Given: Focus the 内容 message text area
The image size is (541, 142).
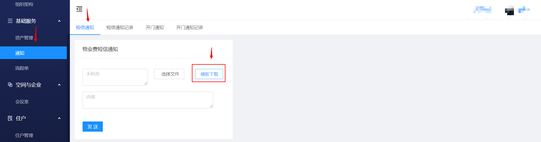Looking at the screenshot, I should pos(148,100).
